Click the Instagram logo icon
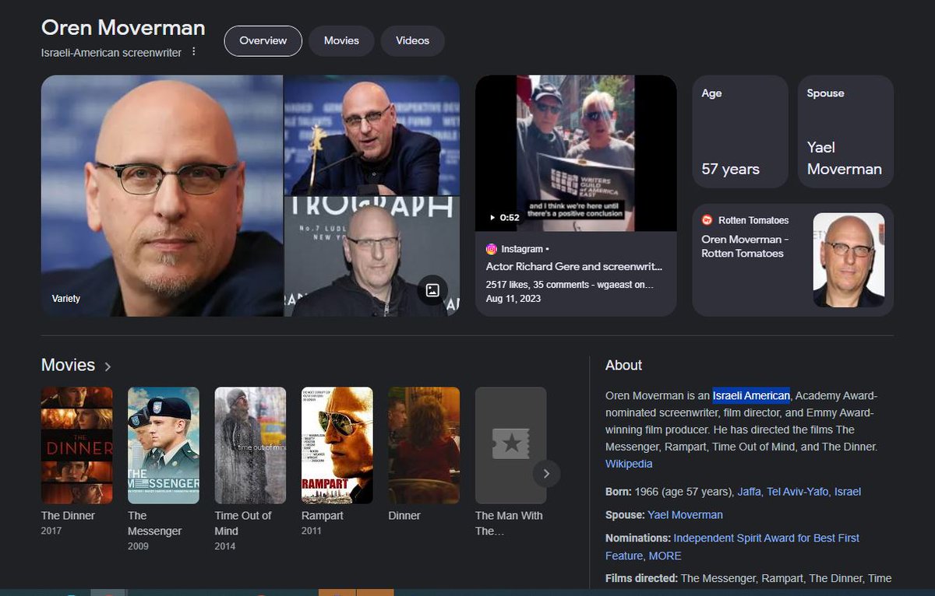This screenshot has height=596, width=935. click(492, 249)
